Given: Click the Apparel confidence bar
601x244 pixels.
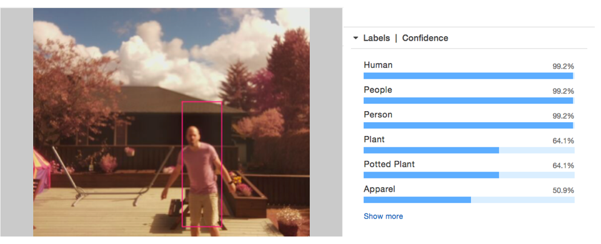Looking at the screenshot, I should [x=469, y=200].
